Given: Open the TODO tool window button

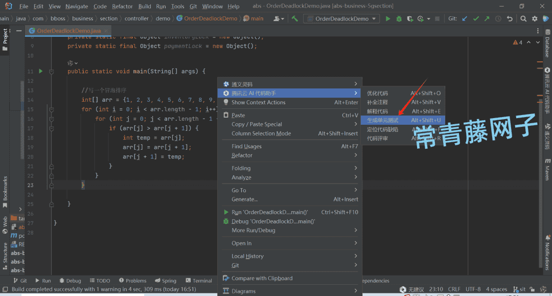Looking at the screenshot, I should click(x=100, y=281).
